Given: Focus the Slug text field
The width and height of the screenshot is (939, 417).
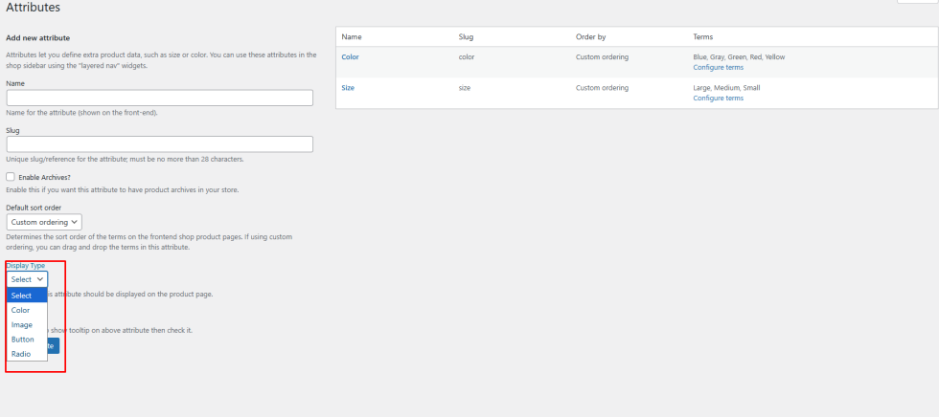Looking at the screenshot, I should point(159,144).
